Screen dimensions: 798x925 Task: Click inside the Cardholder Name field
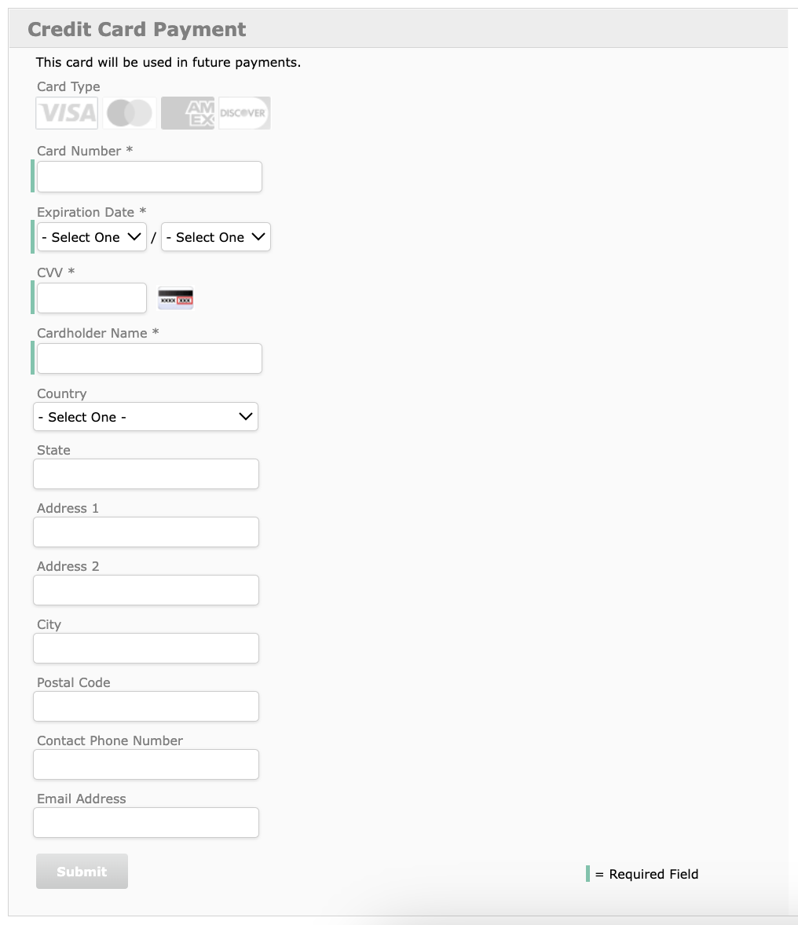[148, 358]
